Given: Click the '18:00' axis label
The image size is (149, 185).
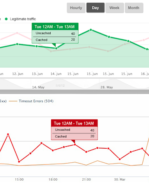Looking at the screenshot, I should tap(53, 180).
